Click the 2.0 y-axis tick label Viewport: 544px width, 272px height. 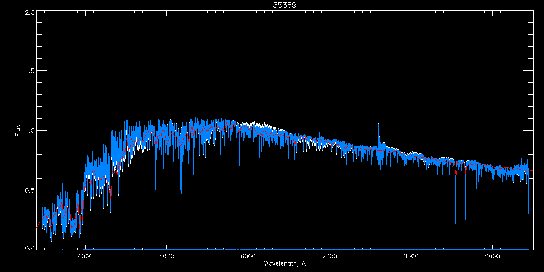(29, 13)
